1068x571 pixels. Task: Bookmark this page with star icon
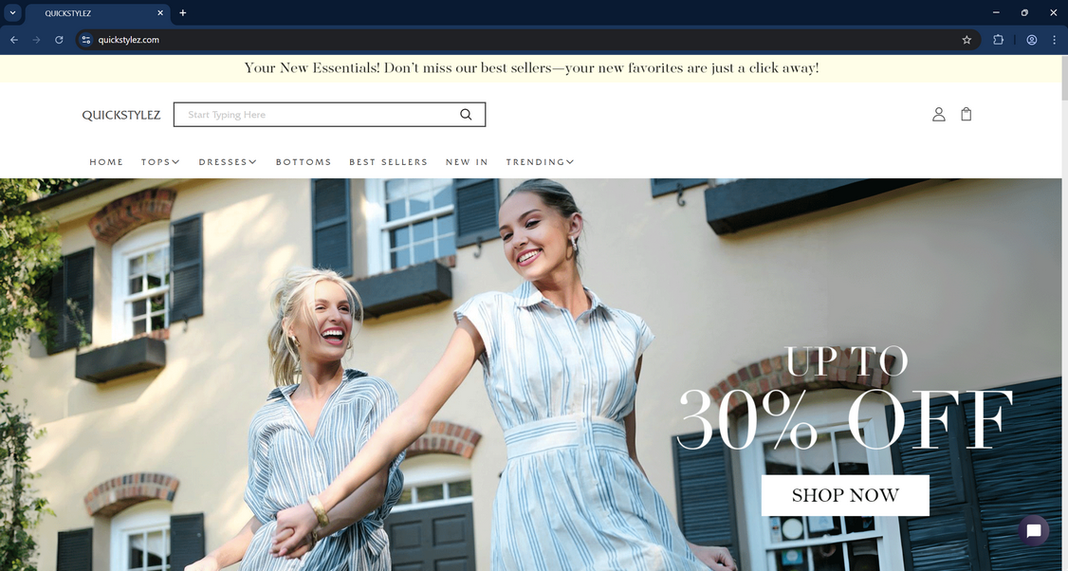pyautogui.click(x=967, y=40)
